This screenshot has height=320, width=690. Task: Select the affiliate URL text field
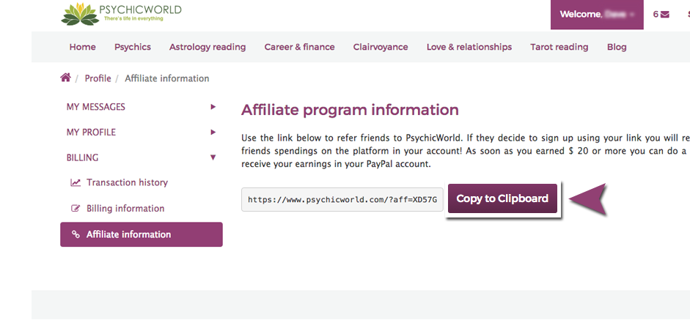[x=342, y=200]
